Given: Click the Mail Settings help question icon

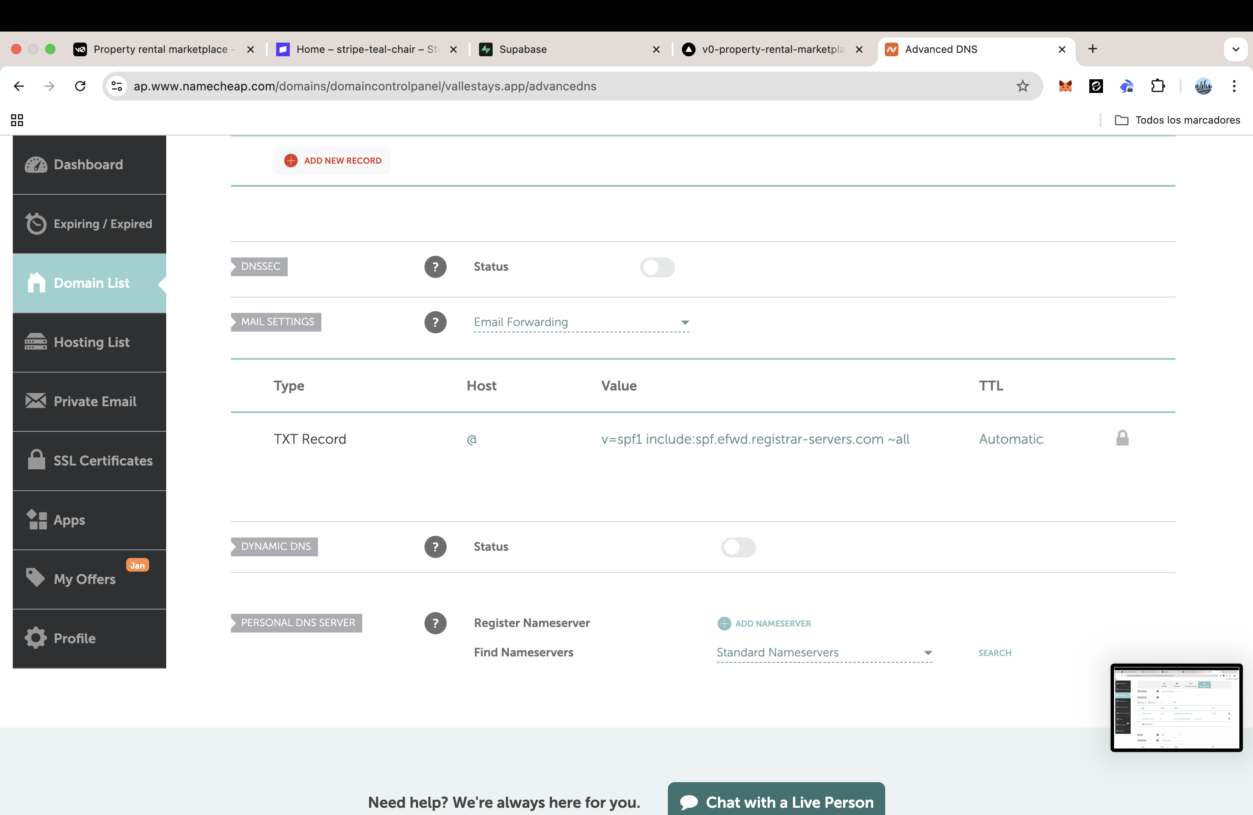Looking at the screenshot, I should tap(435, 322).
